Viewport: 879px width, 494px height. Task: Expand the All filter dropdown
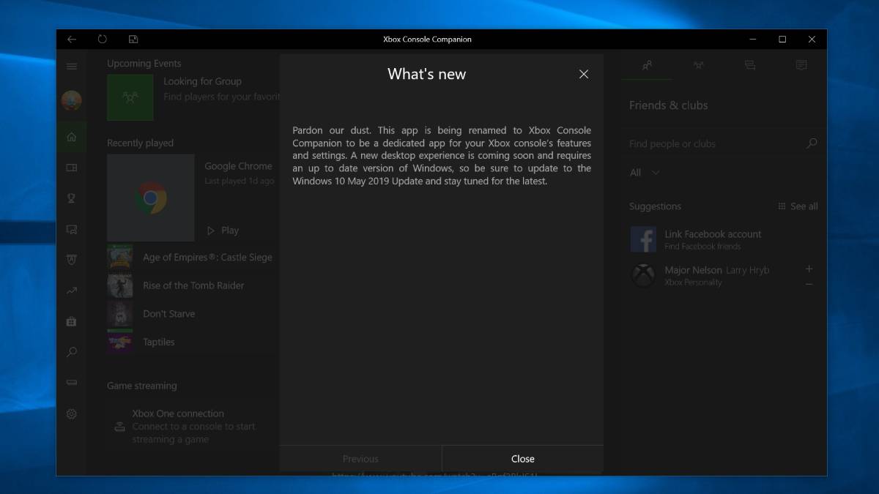pyautogui.click(x=642, y=172)
